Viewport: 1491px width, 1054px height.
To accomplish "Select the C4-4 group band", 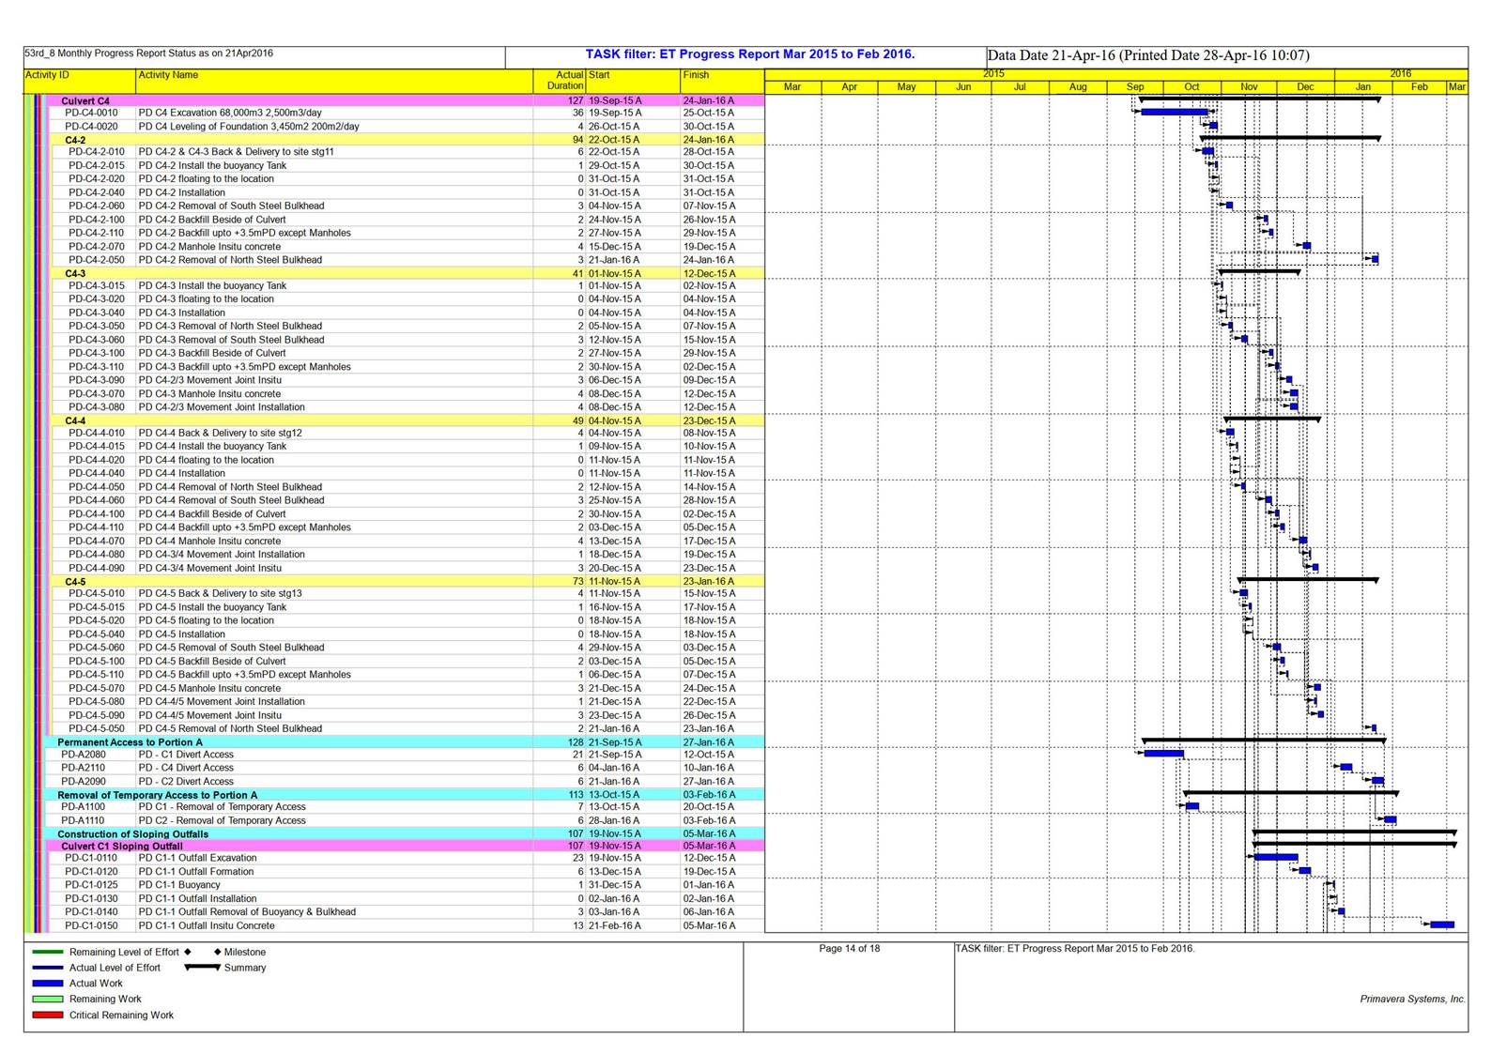I will point(406,421).
